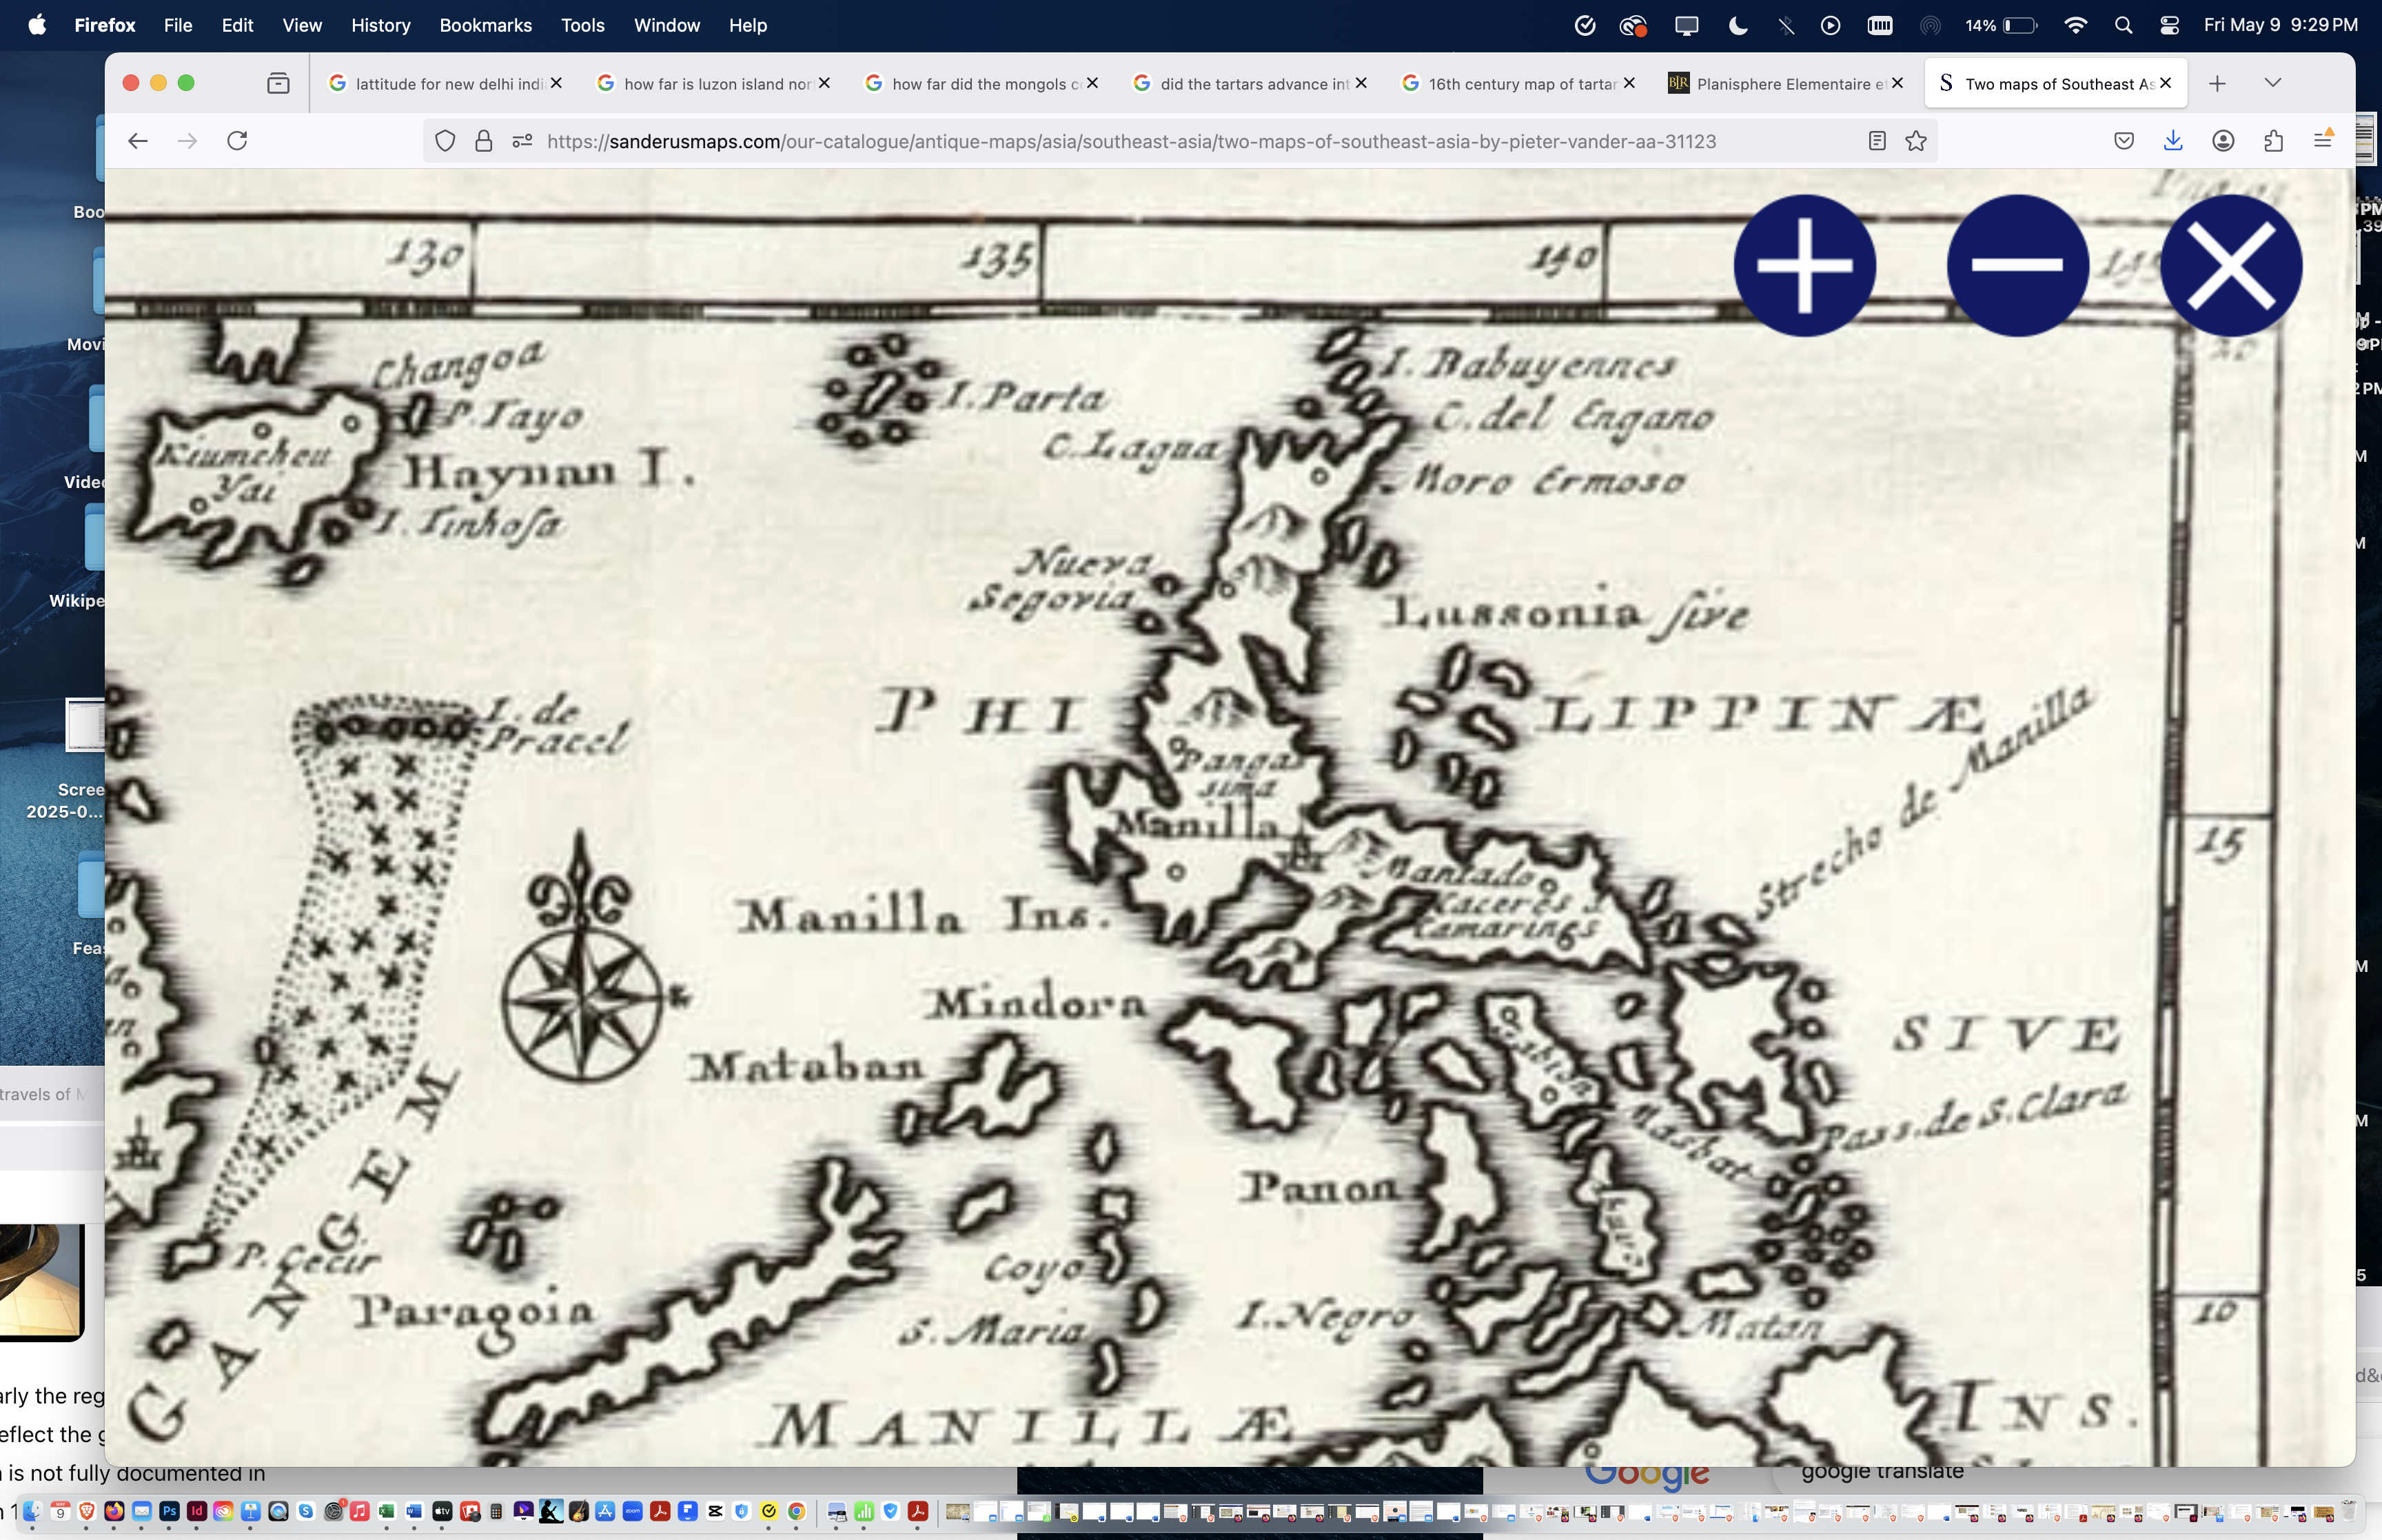Open the History menu
The height and width of the screenshot is (1540, 2382).
[381, 25]
